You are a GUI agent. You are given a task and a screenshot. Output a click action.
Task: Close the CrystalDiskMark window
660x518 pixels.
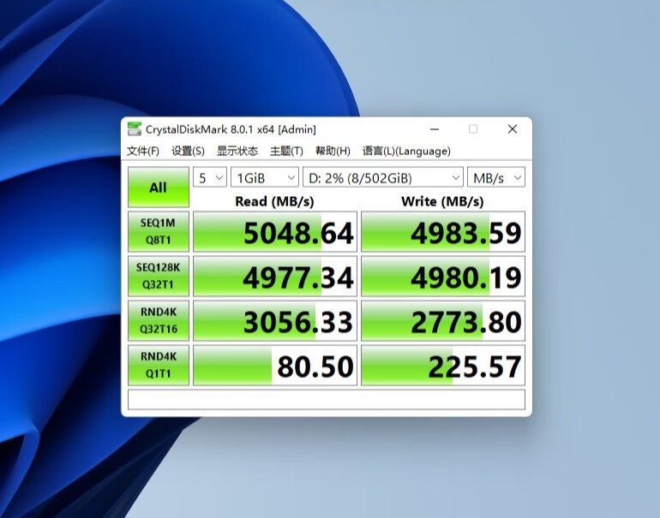(x=513, y=129)
